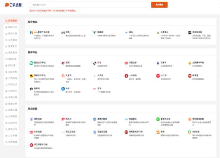Open the 钛媒体 icon
The height and width of the screenshot is (158, 220).
[95, 32]
